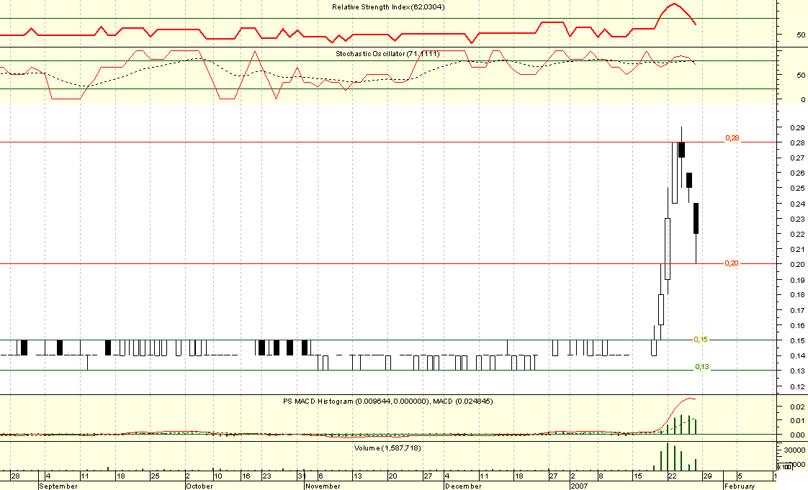The width and height of the screenshot is (808, 490).
Task: Select the 0.22 price axis value
Action: [x=797, y=234]
